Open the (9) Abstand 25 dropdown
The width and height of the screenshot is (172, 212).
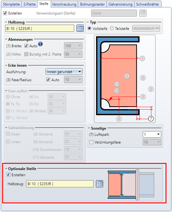tap(73, 142)
